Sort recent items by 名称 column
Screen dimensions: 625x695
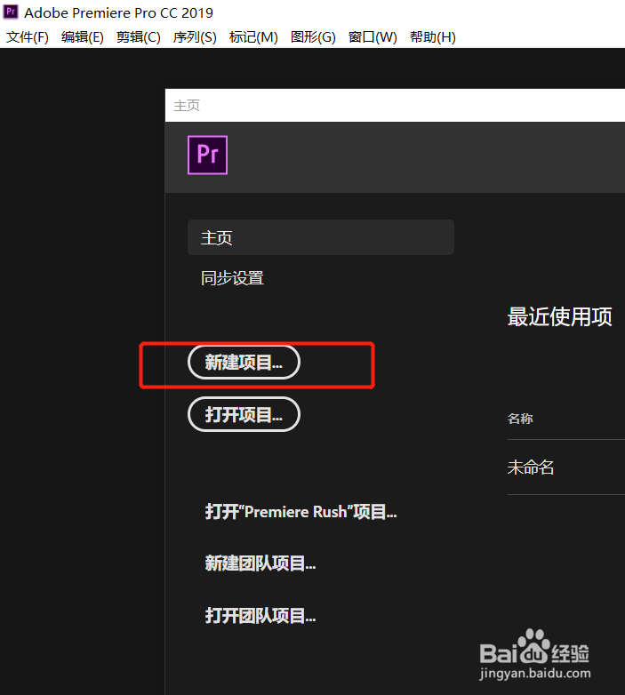(520, 419)
